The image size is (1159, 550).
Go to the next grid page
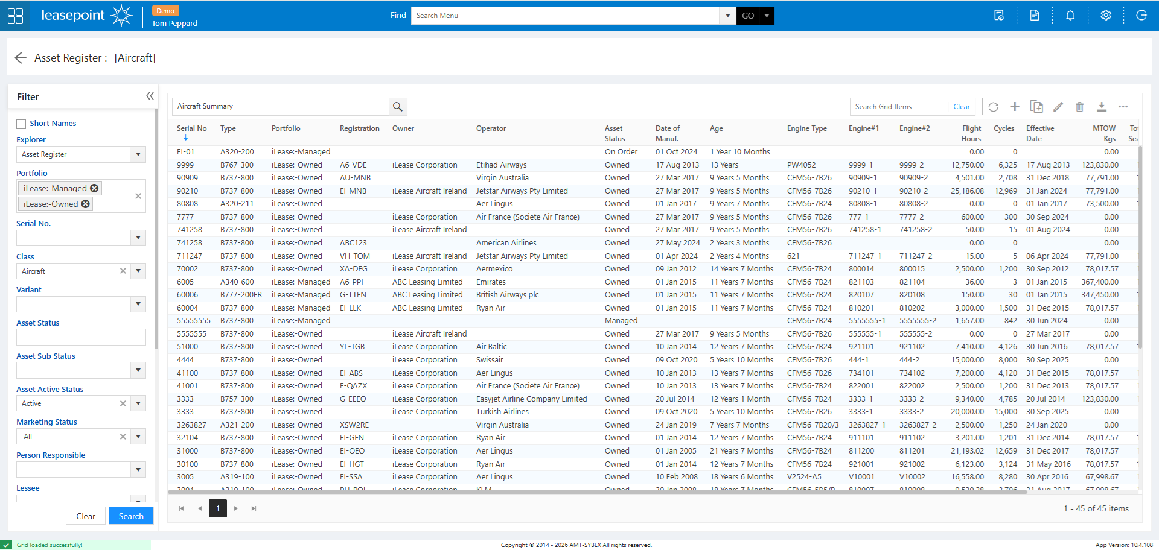[x=236, y=508]
